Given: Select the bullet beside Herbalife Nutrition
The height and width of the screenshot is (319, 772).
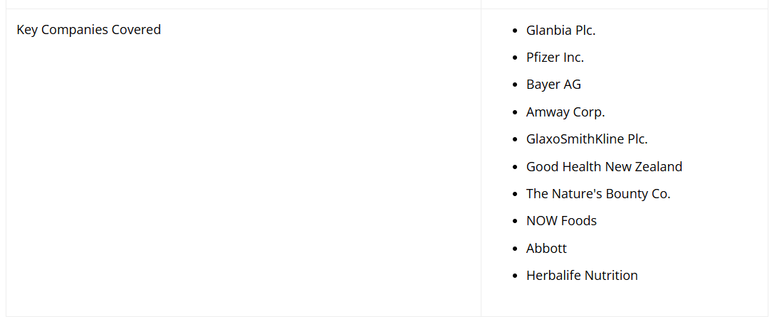Looking at the screenshot, I should (x=516, y=276).
